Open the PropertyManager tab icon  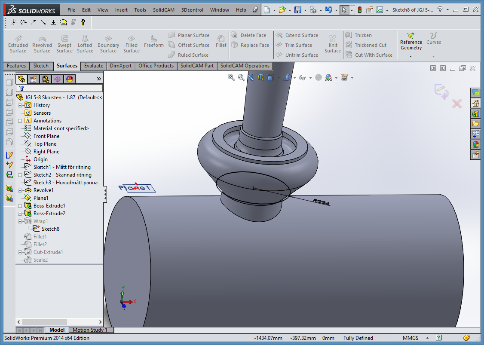[x=34, y=79]
